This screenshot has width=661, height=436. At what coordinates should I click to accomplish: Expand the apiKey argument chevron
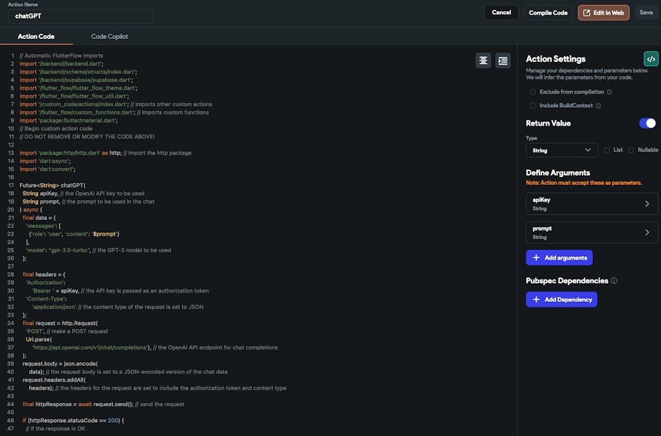(647, 204)
